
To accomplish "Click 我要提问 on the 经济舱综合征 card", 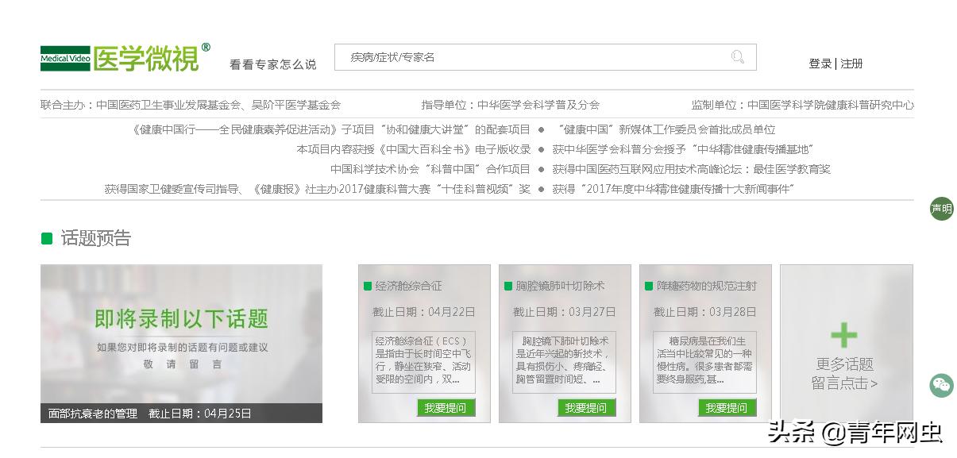I will point(446,407).
